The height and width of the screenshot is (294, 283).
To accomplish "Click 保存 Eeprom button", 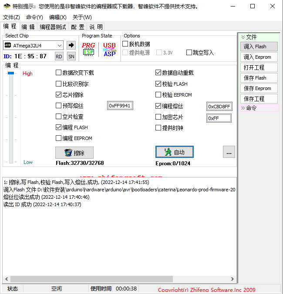I will point(259,88).
